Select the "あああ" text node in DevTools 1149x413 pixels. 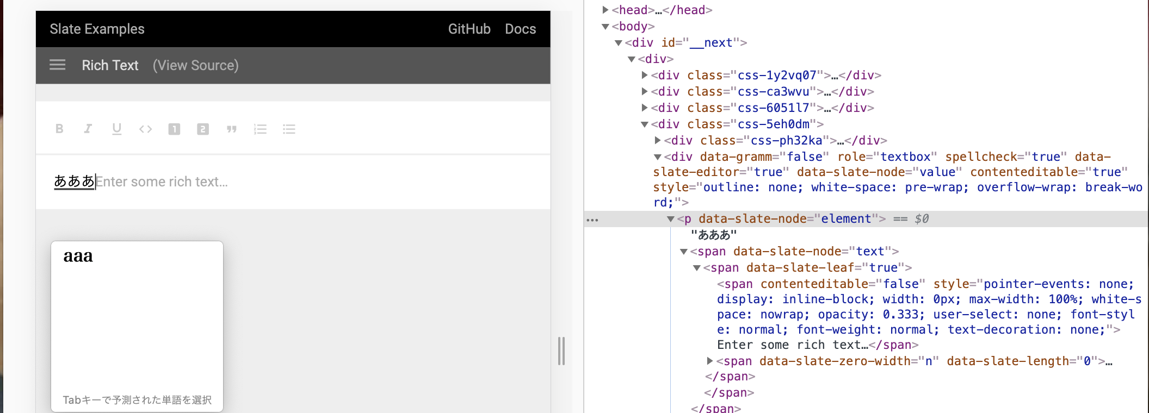714,235
